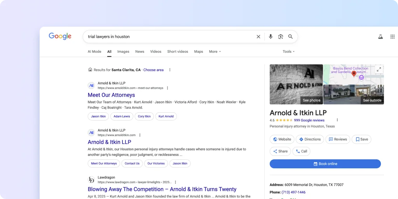Switch to Images tab
398x199 pixels.
click(x=123, y=52)
